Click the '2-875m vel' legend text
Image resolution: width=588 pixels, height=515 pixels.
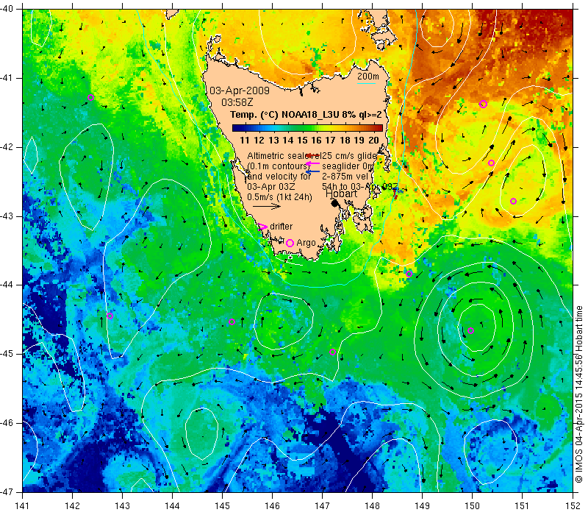click(344, 177)
